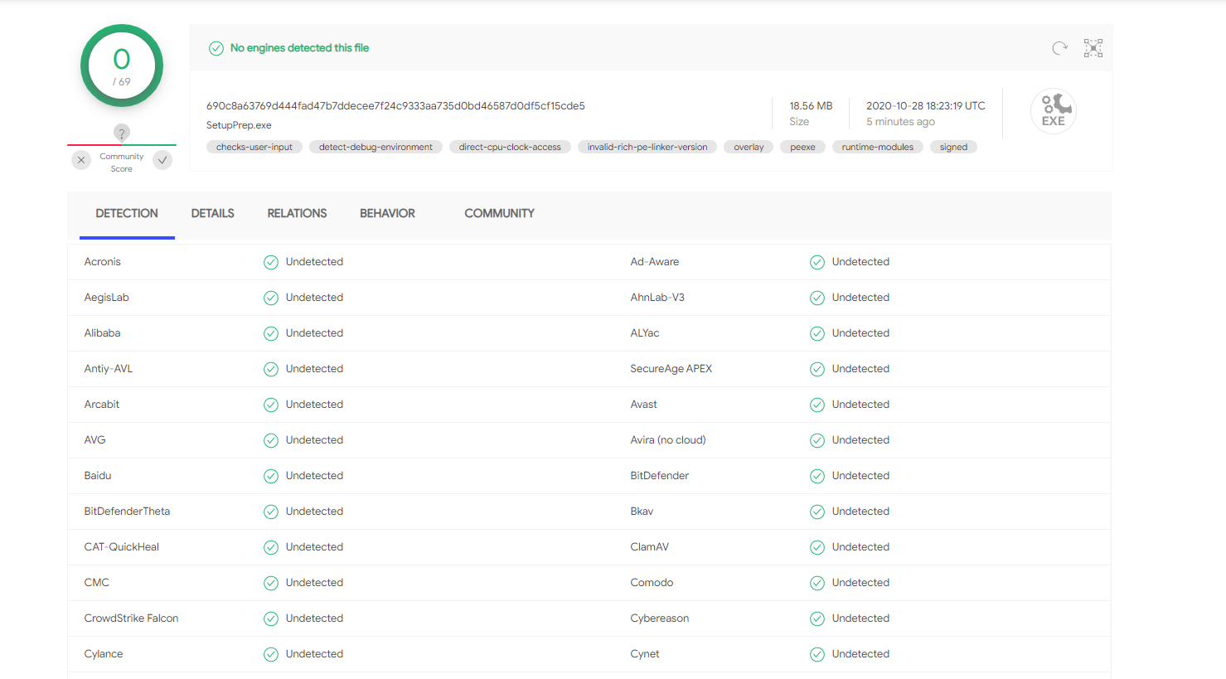Click BitDefenderTheta undetected check icon
This screenshot has height=679, width=1226.
pos(271,512)
